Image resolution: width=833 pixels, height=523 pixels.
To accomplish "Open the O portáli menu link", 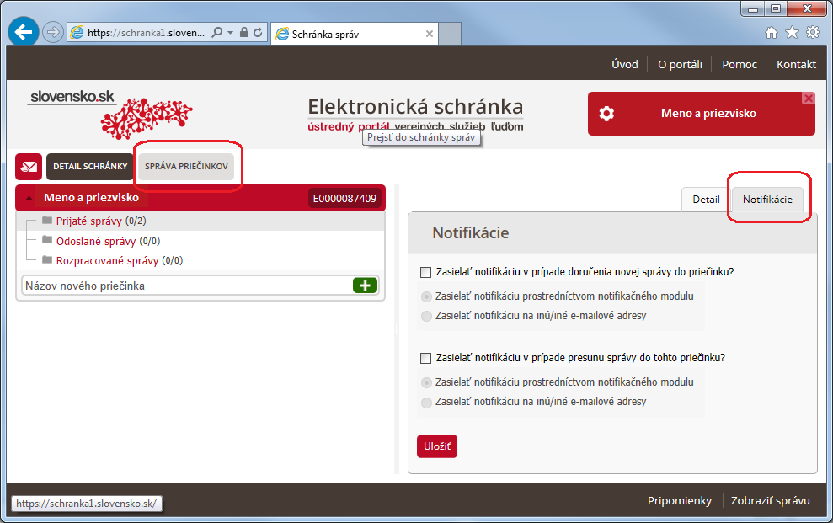I will point(680,64).
